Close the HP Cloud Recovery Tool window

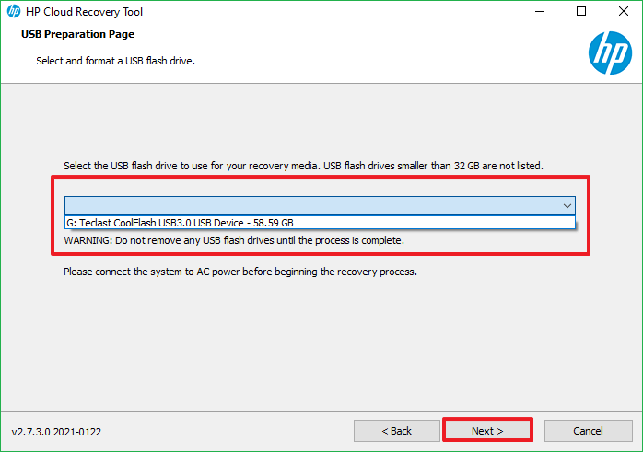click(624, 11)
